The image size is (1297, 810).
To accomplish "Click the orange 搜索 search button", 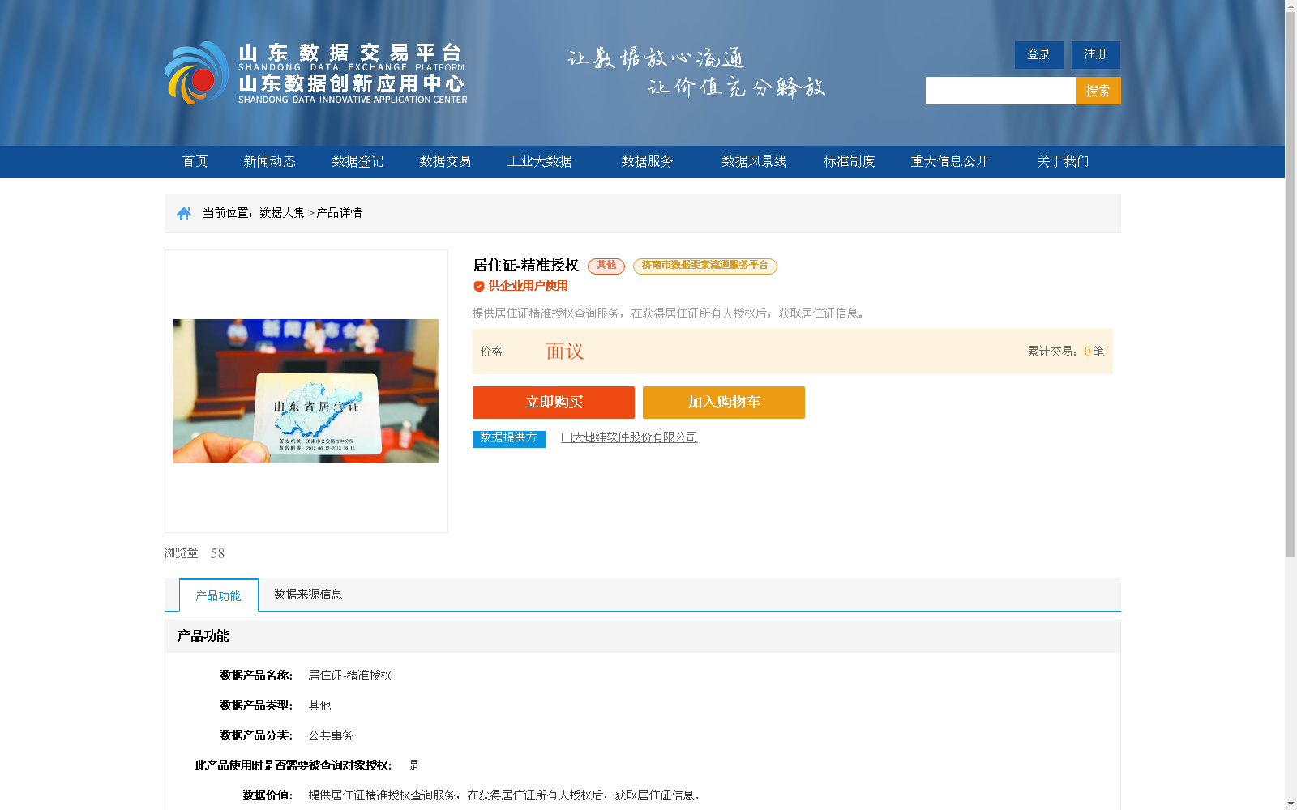I will (1098, 91).
